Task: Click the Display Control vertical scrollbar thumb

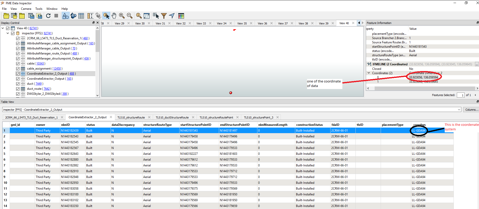Action: 98,41
